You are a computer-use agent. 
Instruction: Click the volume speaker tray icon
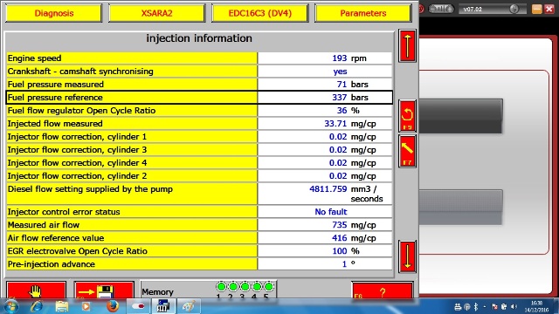tap(514, 306)
